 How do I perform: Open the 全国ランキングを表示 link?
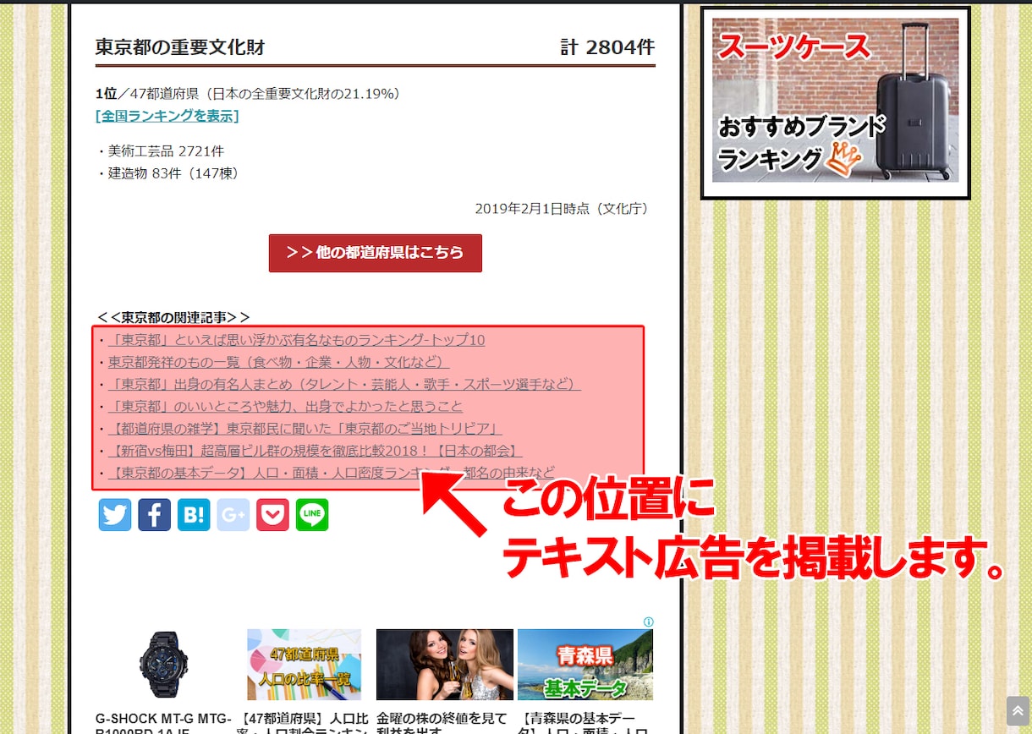pyautogui.click(x=167, y=116)
